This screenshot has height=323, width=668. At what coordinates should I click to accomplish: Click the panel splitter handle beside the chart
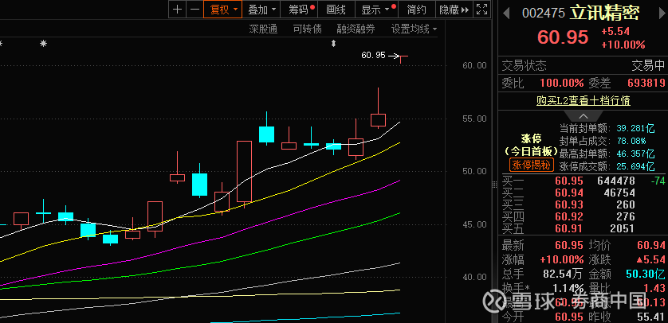point(494,185)
